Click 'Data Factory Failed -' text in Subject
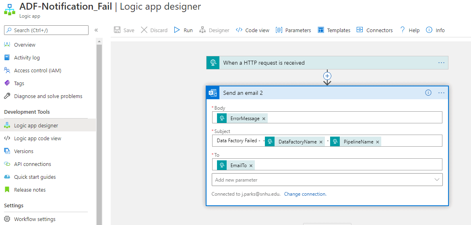This screenshot has width=471, height=225. point(238,140)
